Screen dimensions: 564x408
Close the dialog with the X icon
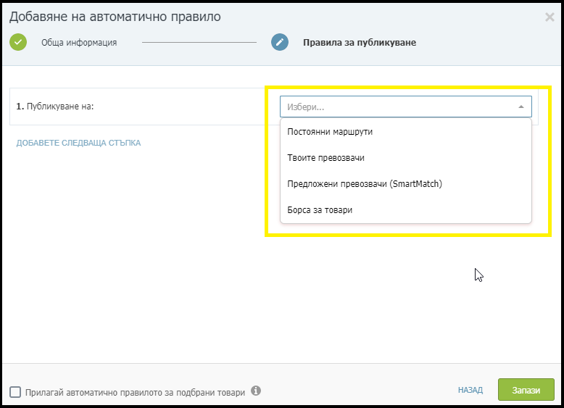pos(550,17)
